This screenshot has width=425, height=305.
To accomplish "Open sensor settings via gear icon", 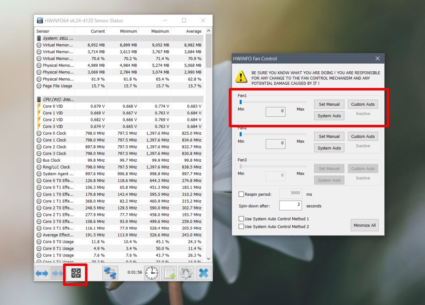I will tap(187, 273).
